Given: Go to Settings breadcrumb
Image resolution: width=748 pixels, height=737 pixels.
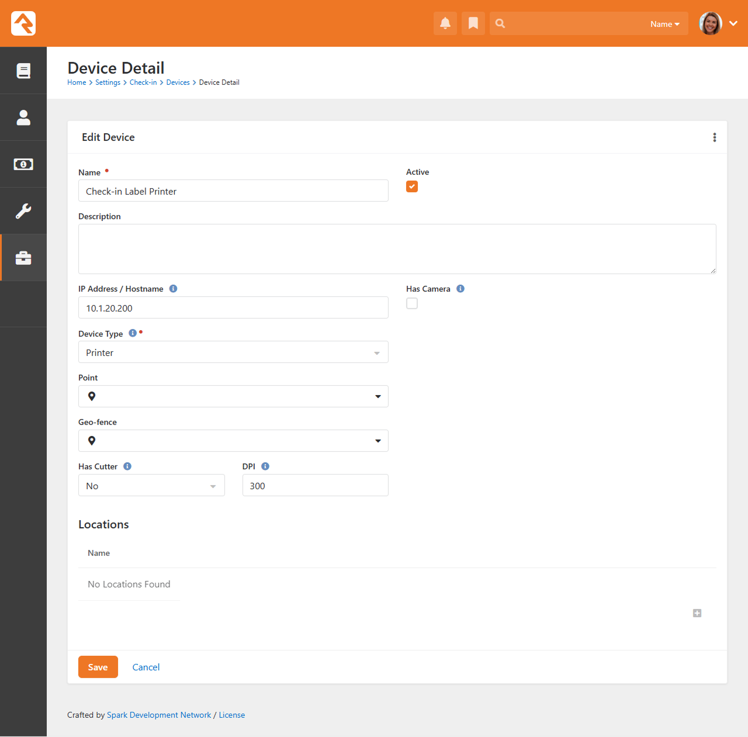Looking at the screenshot, I should point(108,82).
